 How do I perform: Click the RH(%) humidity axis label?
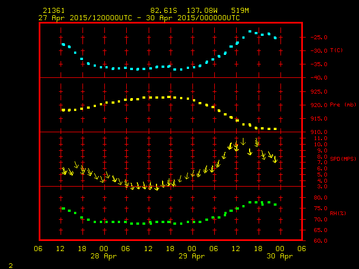[338, 213]
